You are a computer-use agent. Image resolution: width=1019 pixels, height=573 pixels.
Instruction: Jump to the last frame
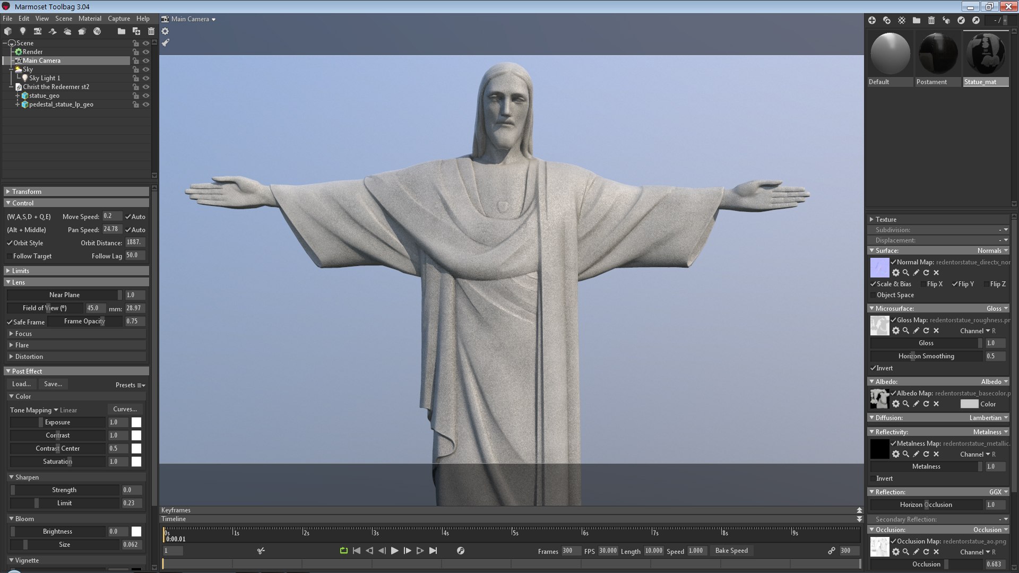pyautogui.click(x=433, y=551)
